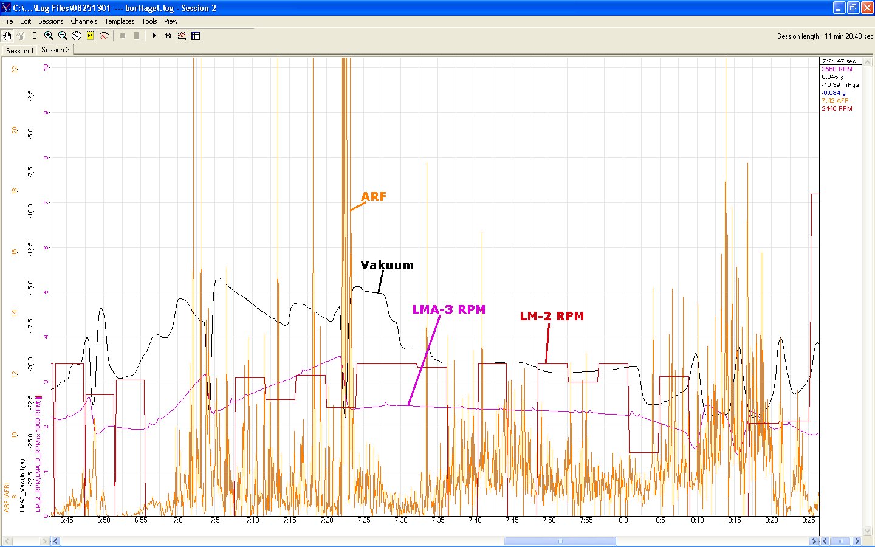Screen dimensions: 875x547
Task: Click the zoom out magnifier
Action: tap(63, 36)
